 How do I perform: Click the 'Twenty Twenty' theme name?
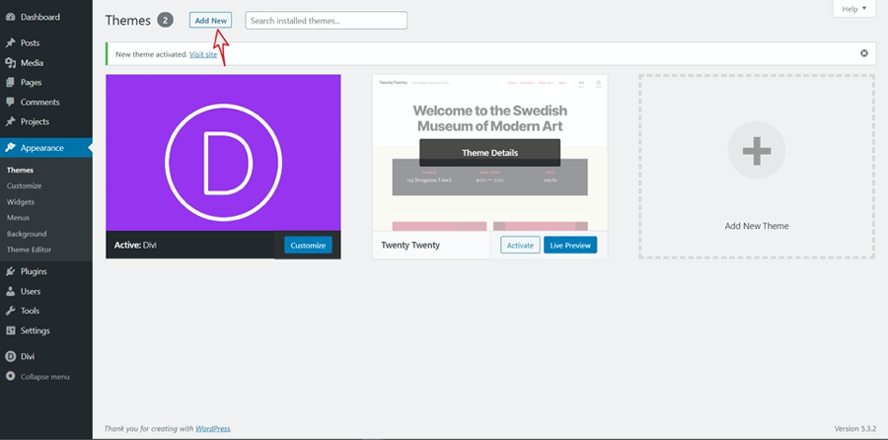click(410, 246)
